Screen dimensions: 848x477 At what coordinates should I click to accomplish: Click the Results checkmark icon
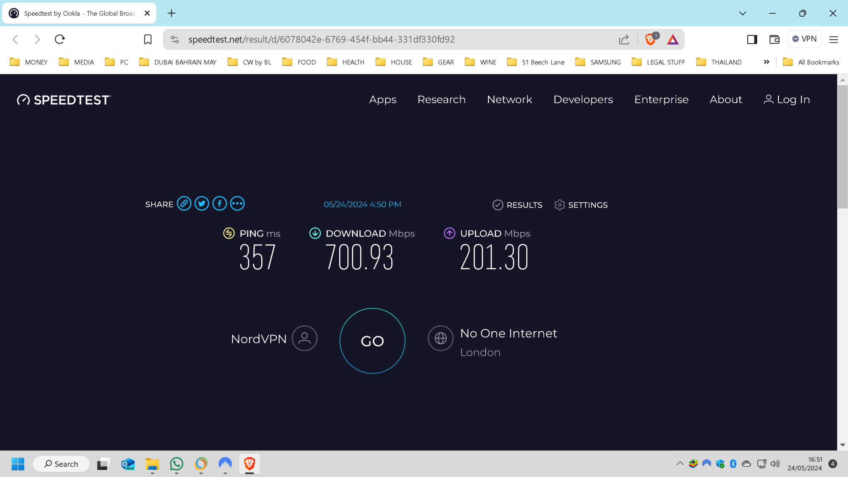click(x=498, y=205)
